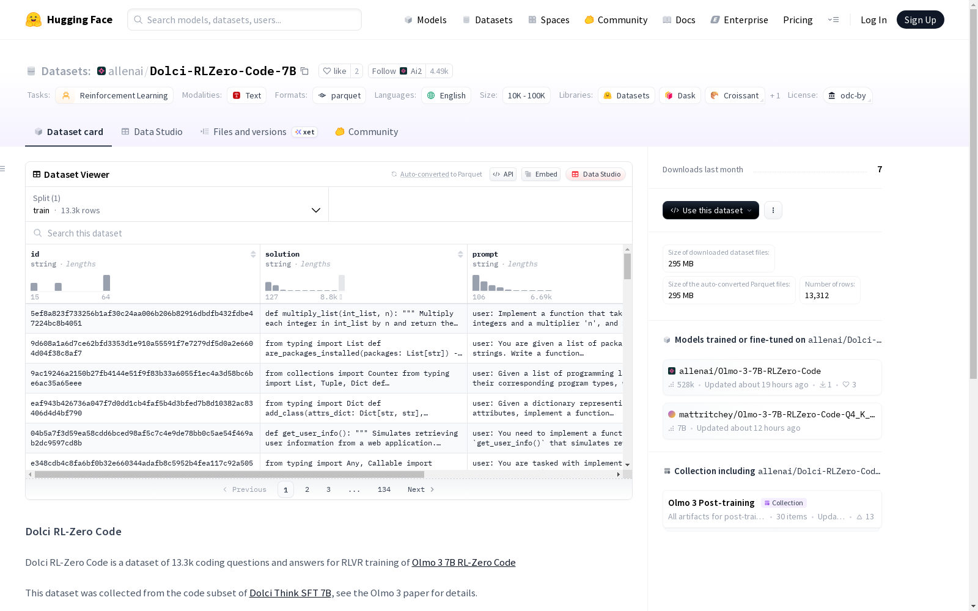Screen dimensions: 978x611
Task: Open mattritchey Olmo-3-7B-RLZero-Code-Q4_K model card
Action: (772, 421)
